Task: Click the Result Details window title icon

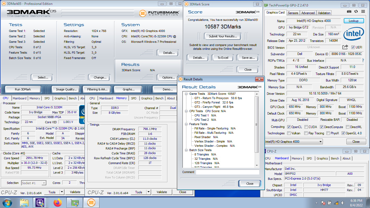Action: tap(180, 79)
